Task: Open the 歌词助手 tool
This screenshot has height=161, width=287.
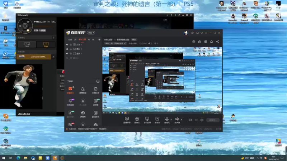Action: [x=95, y=114]
